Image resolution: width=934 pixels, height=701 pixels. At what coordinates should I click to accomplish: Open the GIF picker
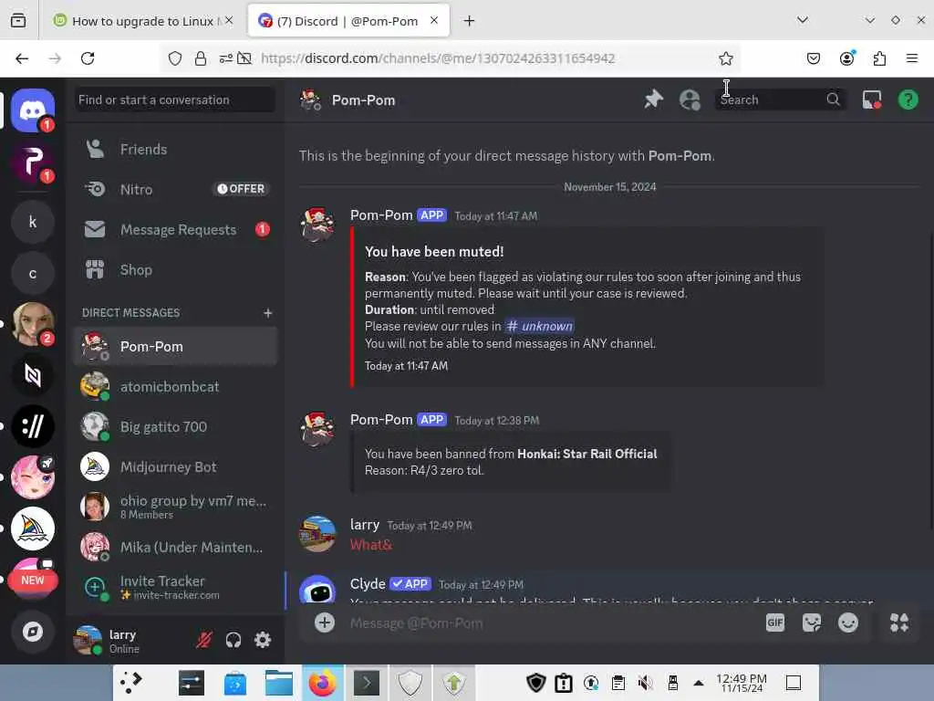point(774,623)
